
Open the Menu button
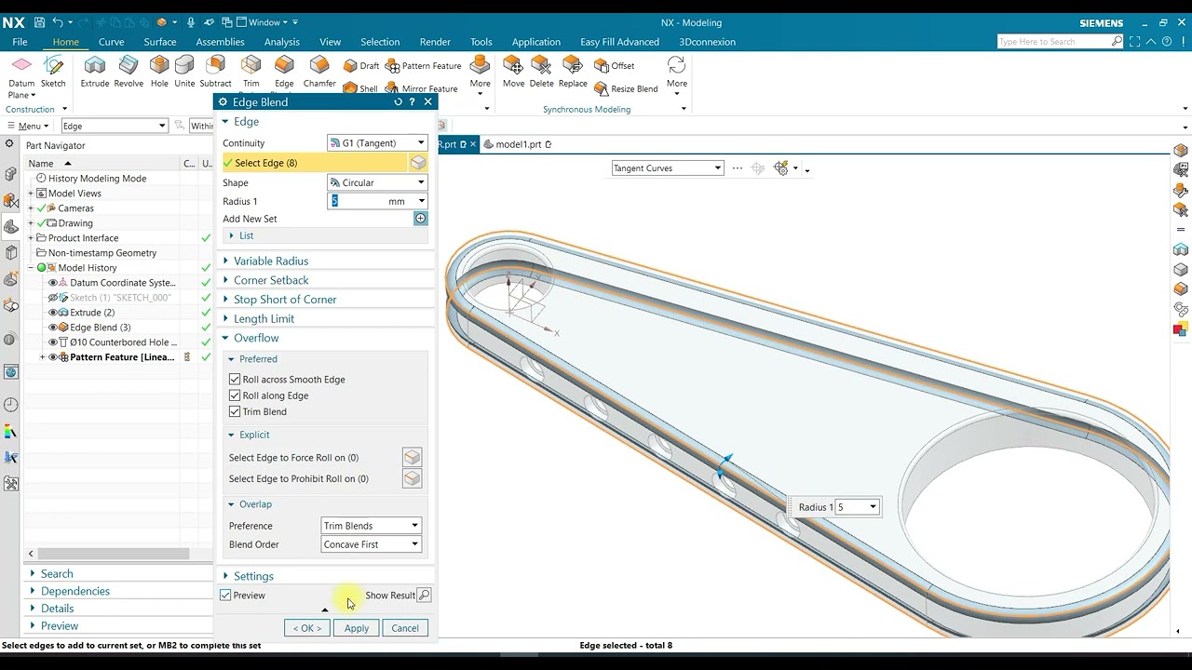click(27, 127)
